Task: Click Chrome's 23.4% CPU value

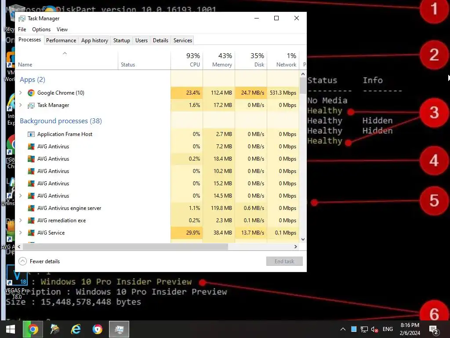Action: click(187, 93)
